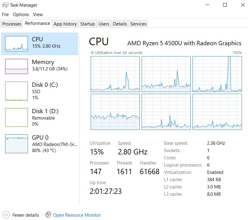
Task: Open the Options menu
Action: [21, 14]
